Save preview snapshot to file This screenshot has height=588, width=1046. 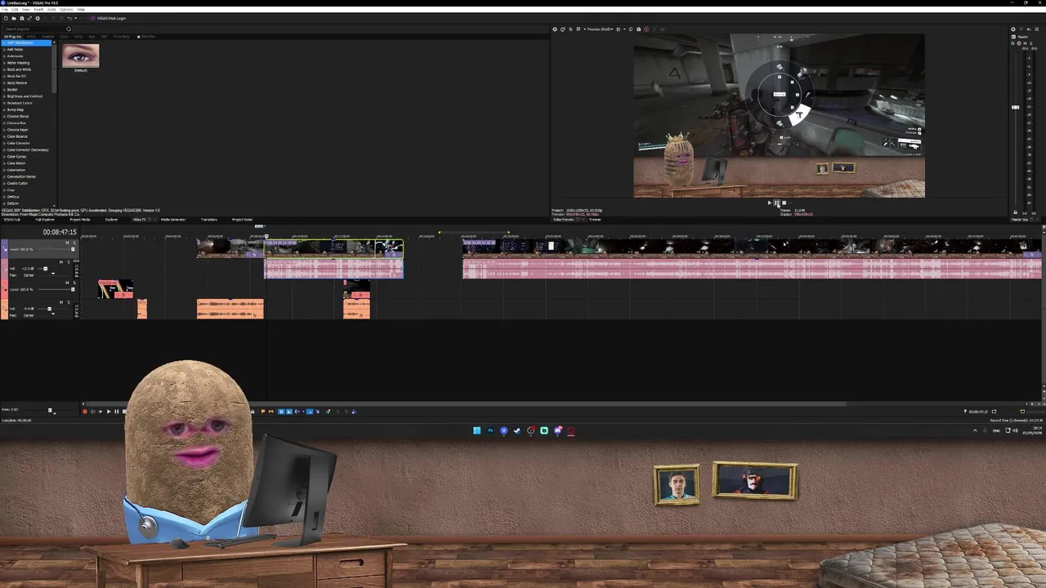(x=638, y=29)
